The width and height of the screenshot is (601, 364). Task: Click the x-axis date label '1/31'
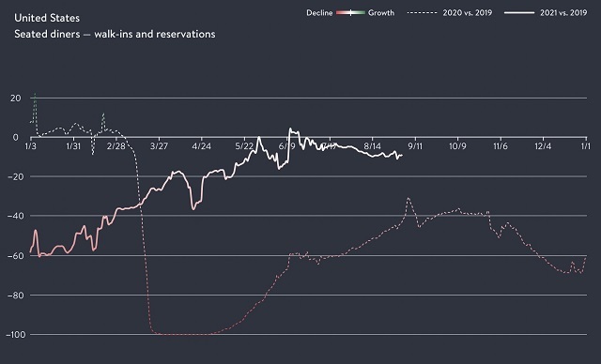[x=73, y=146]
